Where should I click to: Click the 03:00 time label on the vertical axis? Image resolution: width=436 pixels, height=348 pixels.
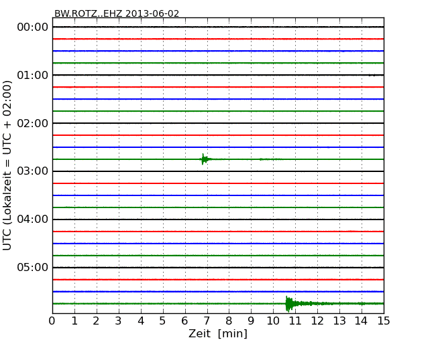click(33, 171)
